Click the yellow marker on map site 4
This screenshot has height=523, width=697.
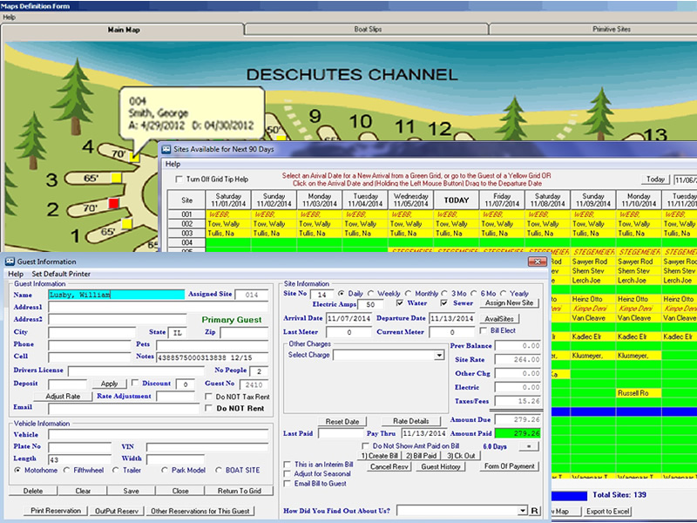(135, 158)
